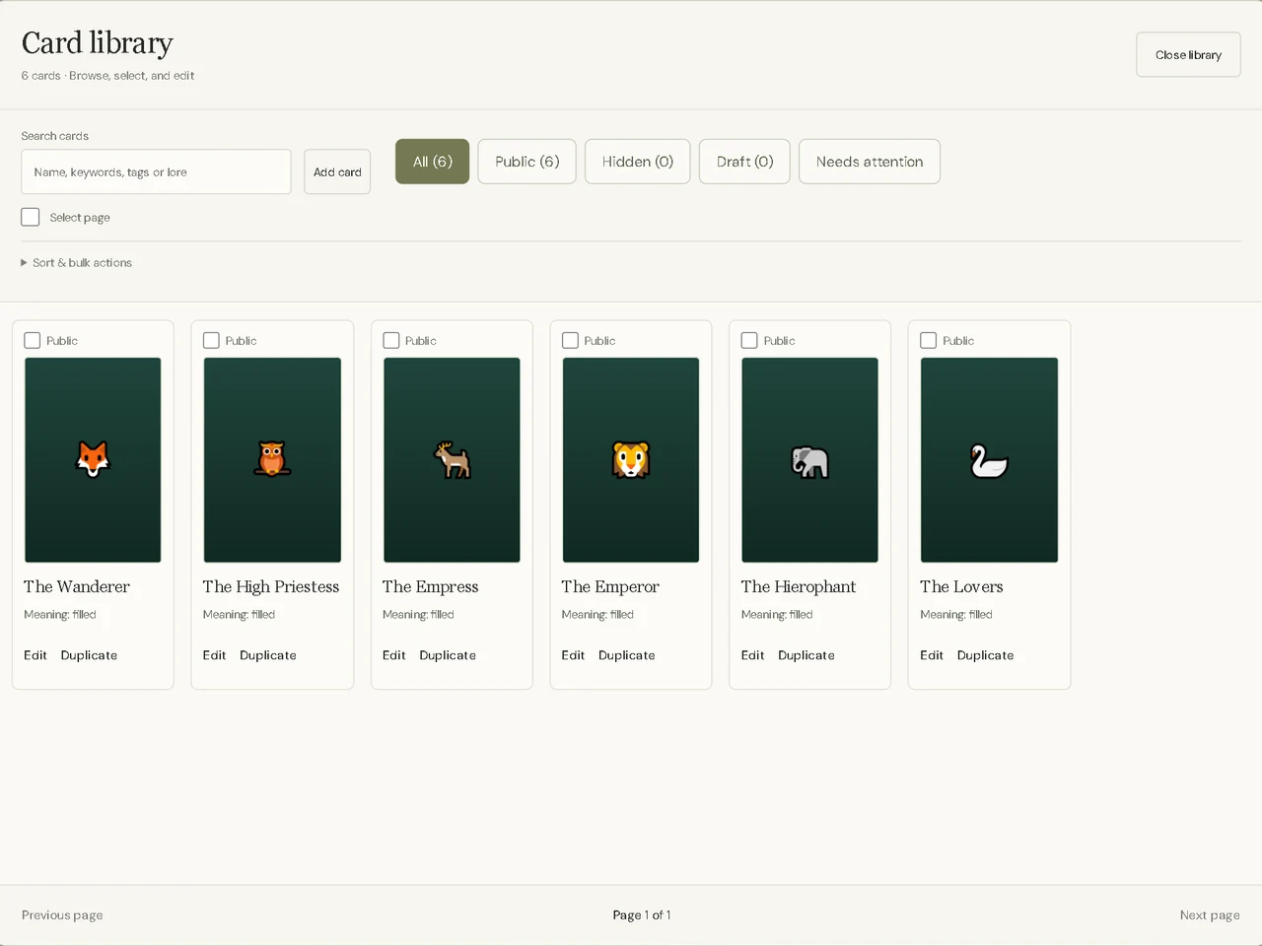Click the Page 1 of 1 indicator
Image resolution: width=1262 pixels, height=946 pixels.
pyautogui.click(x=642, y=915)
